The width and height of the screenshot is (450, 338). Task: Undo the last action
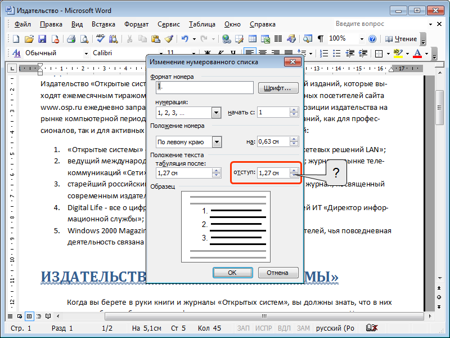pyautogui.click(x=185, y=39)
